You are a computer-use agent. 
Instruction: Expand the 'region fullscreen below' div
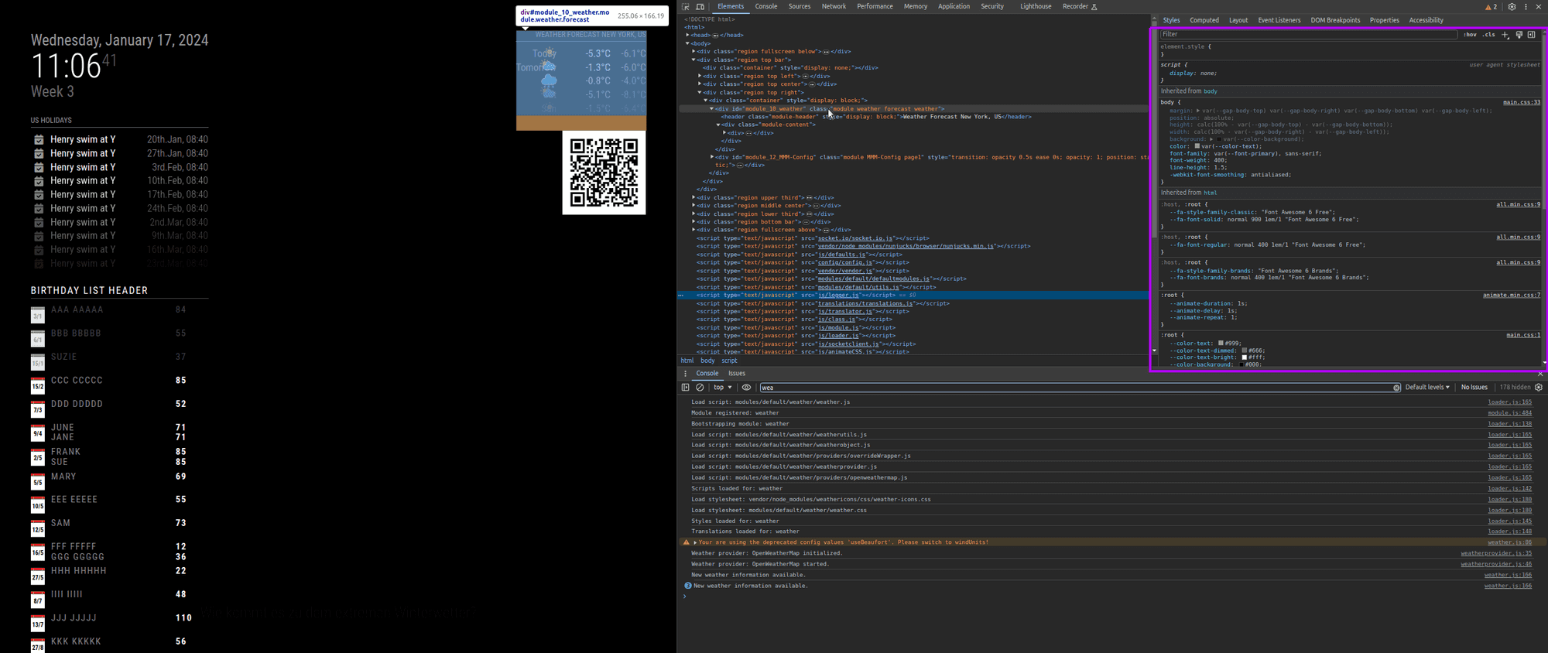click(694, 51)
